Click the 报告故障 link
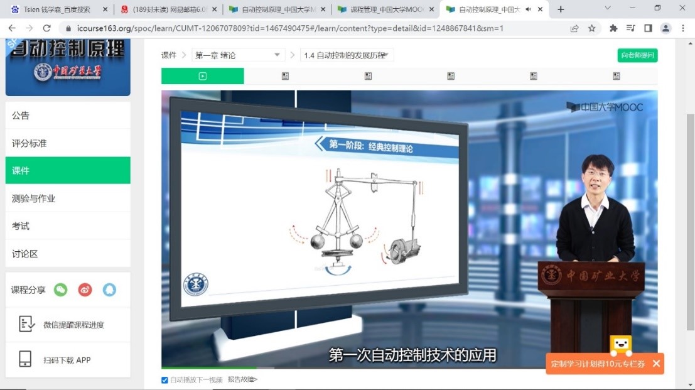Viewport: 695px width, 390px height. pos(242,380)
